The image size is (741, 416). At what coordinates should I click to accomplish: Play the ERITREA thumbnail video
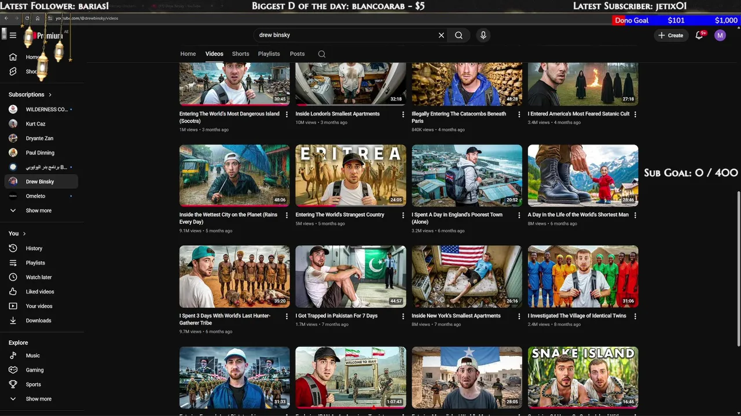pyautogui.click(x=351, y=176)
